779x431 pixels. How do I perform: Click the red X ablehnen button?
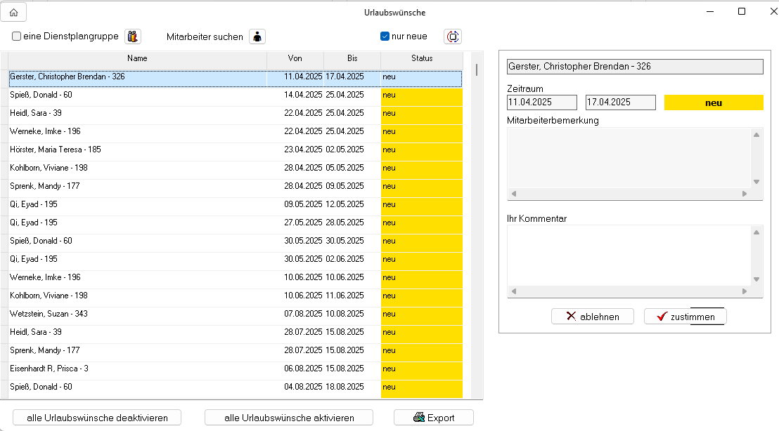[x=593, y=317]
